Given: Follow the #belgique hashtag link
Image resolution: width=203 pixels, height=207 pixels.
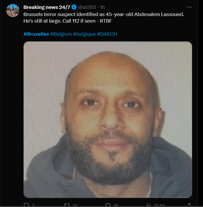Looking at the screenshot, I should coord(84,34).
